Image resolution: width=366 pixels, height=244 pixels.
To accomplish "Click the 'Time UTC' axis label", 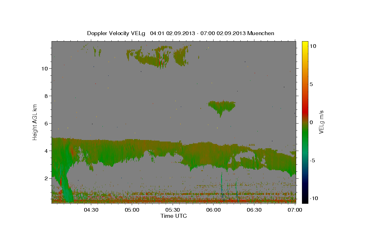I will [174, 216].
